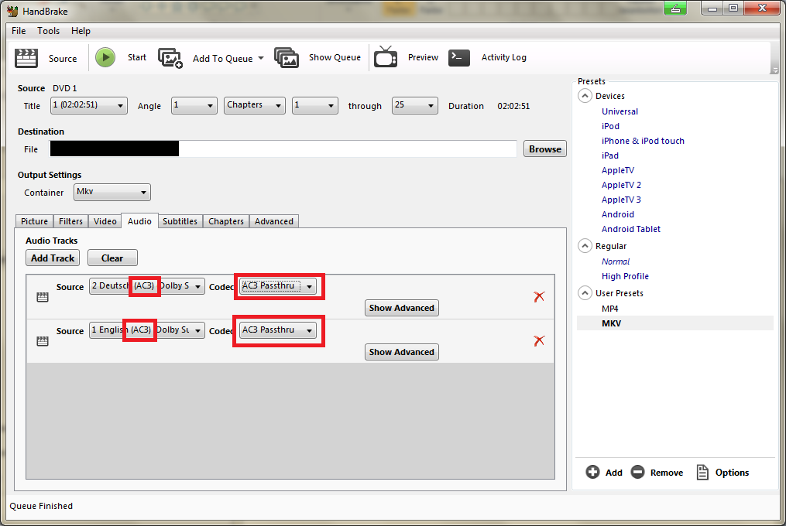Image resolution: width=786 pixels, height=526 pixels.
Task: Open the File menu
Action: click(19, 31)
